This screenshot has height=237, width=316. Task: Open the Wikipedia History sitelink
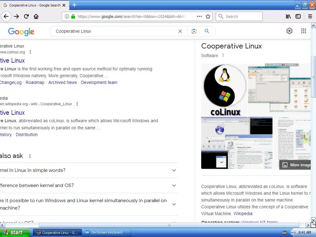tap(6, 135)
